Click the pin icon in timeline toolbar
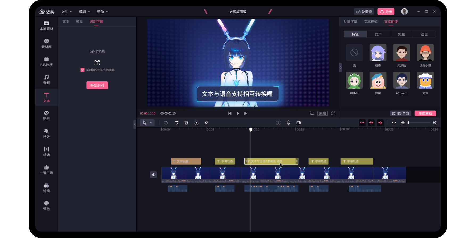 [x=207, y=123]
